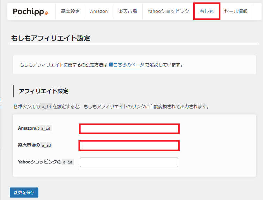This screenshot has width=263, height=200.
Task: Focus the Amazonの a_id input field
Action: 129,129
